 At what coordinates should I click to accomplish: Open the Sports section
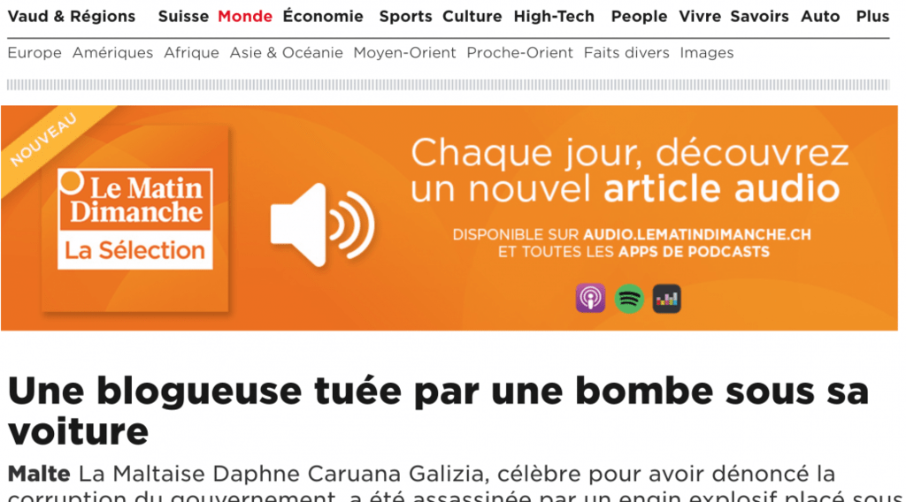(x=405, y=16)
